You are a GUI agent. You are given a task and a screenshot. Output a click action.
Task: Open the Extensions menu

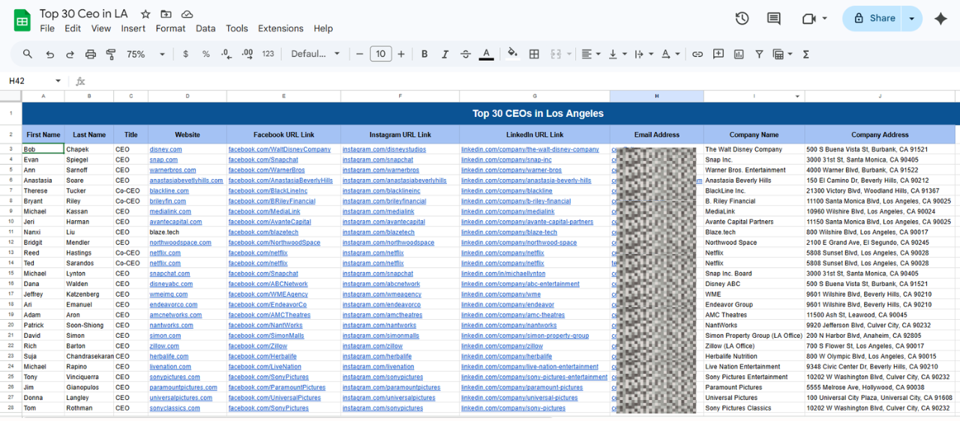pos(280,28)
